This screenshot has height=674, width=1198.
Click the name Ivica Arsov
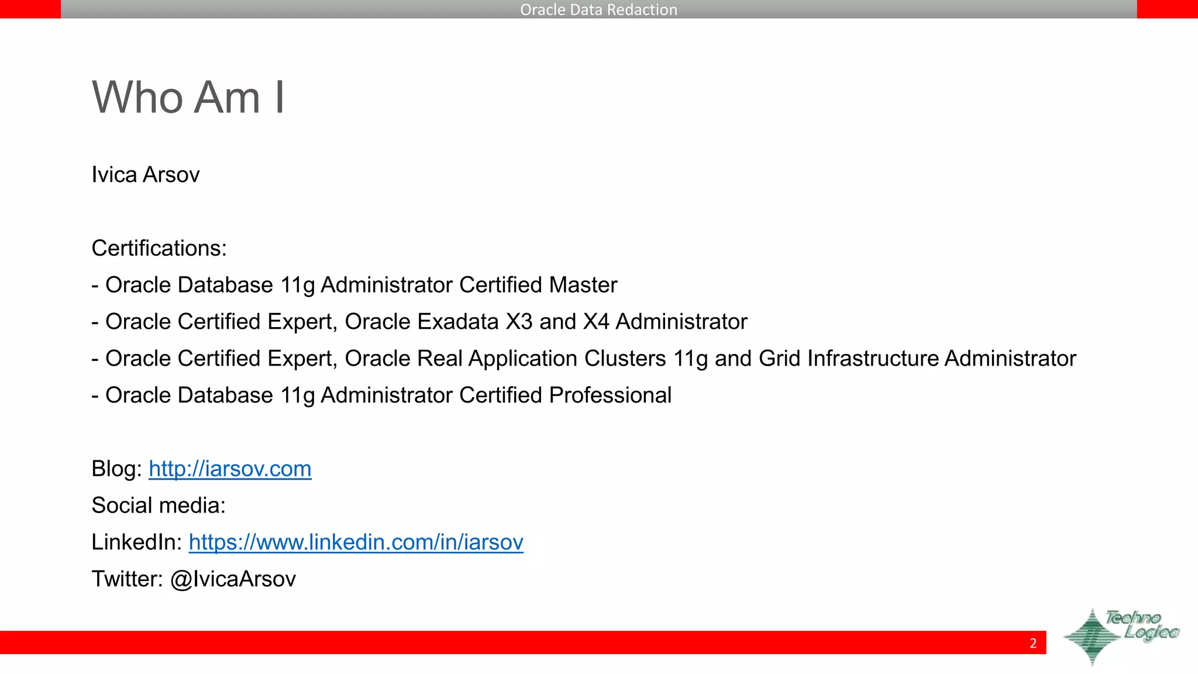click(146, 175)
